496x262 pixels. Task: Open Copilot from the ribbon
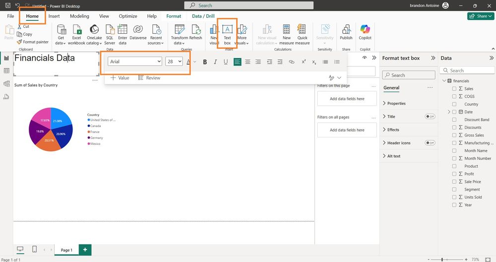365,32
